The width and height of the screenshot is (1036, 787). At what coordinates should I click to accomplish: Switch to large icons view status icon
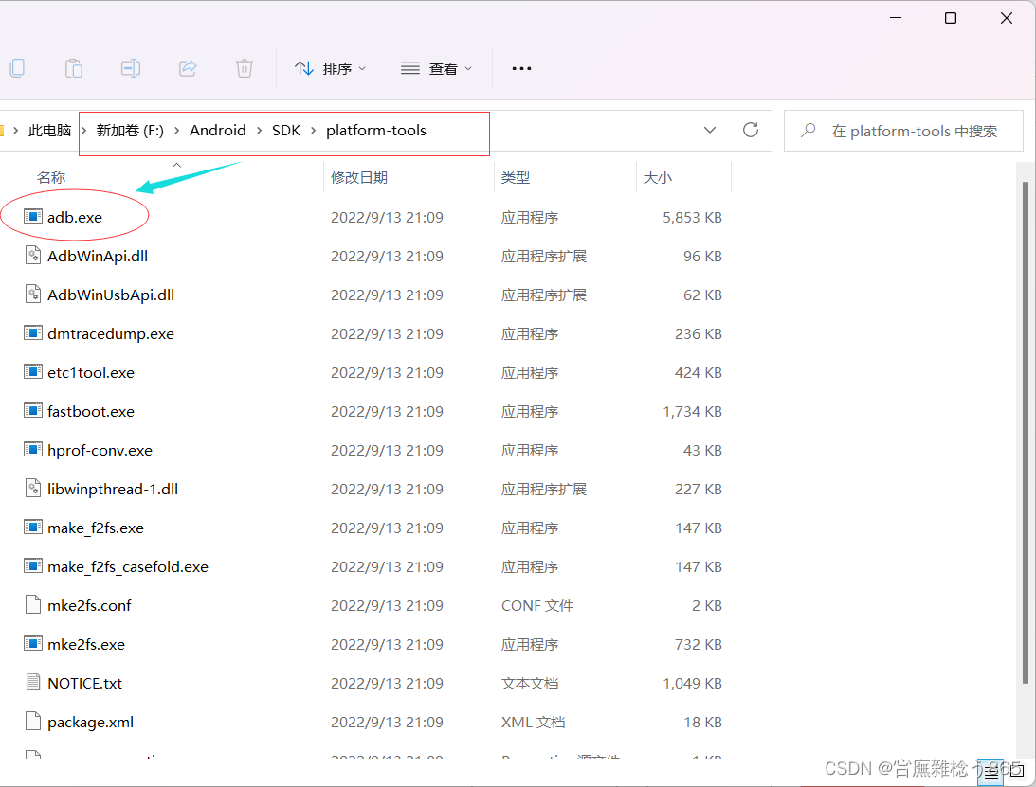click(x=1017, y=772)
